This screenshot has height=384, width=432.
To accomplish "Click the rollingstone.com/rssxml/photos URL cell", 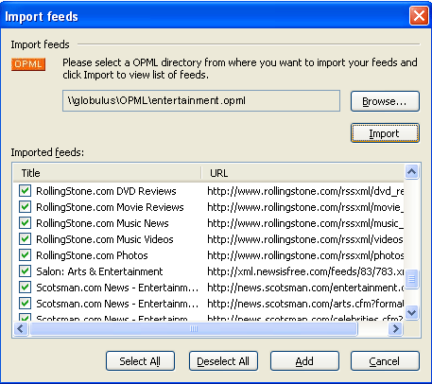I will (x=305, y=255).
